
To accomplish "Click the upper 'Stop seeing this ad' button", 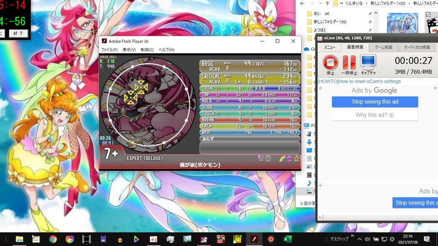I will (x=375, y=102).
